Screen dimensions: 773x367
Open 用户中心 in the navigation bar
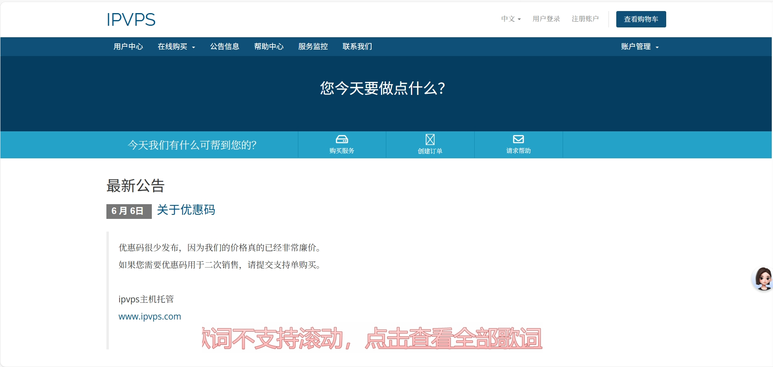point(128,47)
